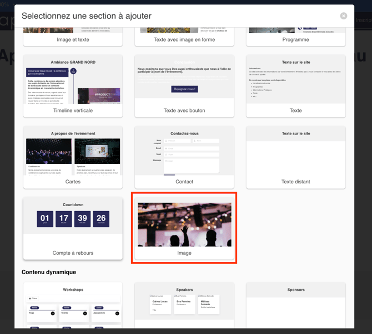Choose the Compte à rebours section
Screen dimensions: 372x334
tap(73, 228)
